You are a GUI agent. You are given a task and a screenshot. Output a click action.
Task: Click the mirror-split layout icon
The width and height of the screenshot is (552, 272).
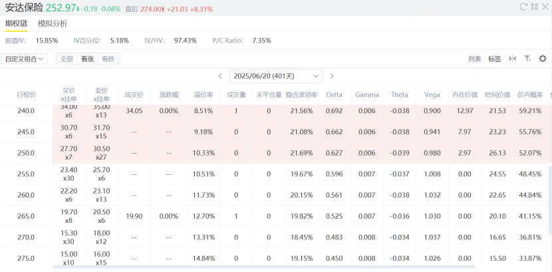tap(512, 59)
